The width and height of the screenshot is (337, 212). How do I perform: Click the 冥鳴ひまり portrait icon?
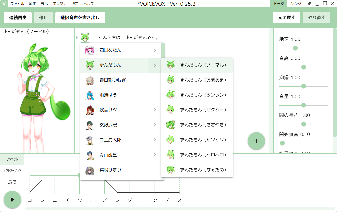[90, 170]
